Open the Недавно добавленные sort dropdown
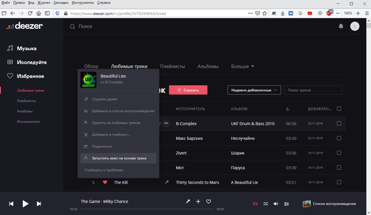Viewport: 371px width, 215px height. click(x=254, y=90)
